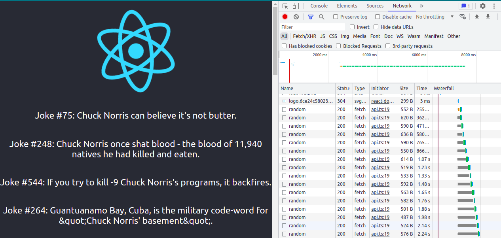Expand more DevTools tabs chevron

[421, 6]
